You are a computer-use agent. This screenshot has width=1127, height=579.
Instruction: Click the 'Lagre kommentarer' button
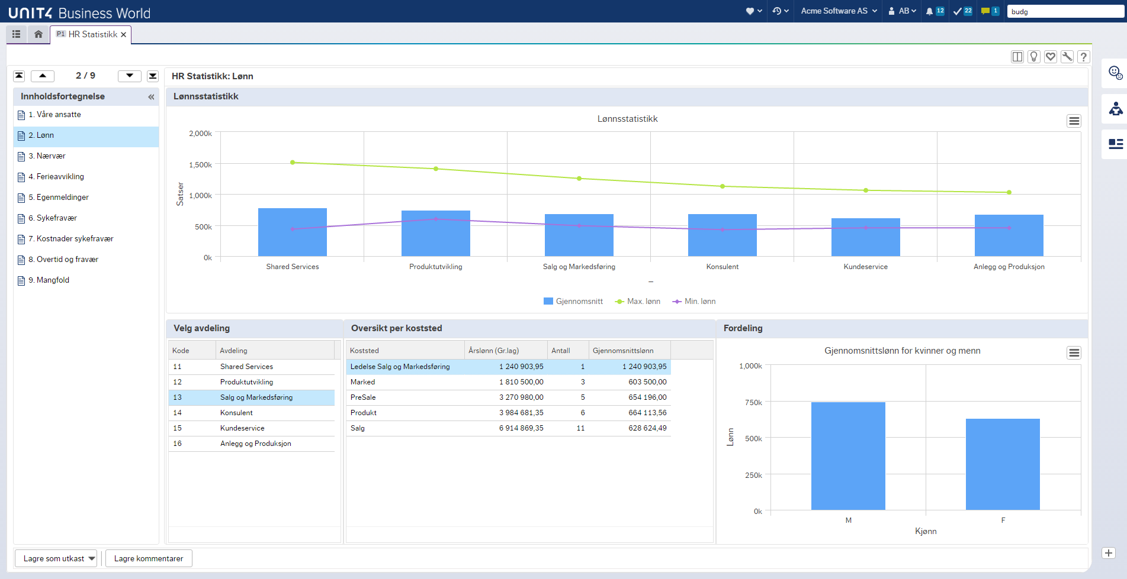click(149, 558)
